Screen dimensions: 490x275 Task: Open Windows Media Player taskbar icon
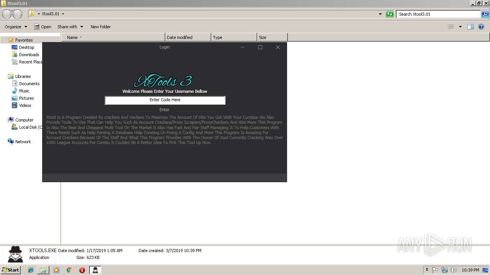click(56, 270)
